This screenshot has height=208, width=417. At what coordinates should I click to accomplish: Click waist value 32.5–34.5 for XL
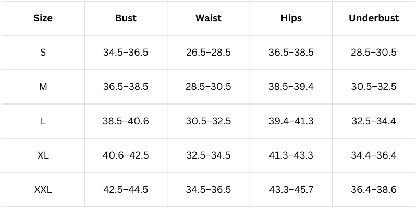208,155
